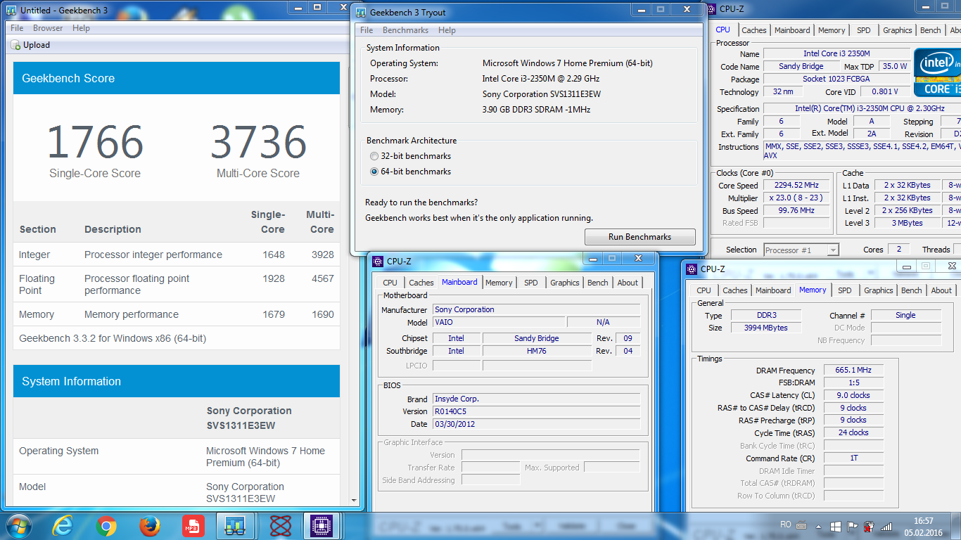
Task: Click the Multi-Core Score 3736
Action: [x=258, y=142]
